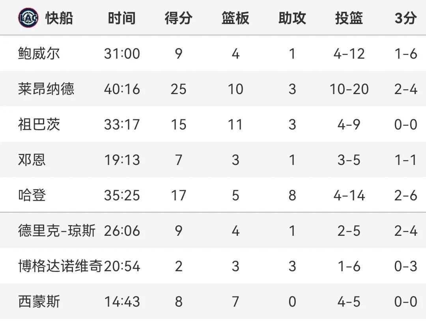Open player 莱昂纳德's profile
This screenshot has height=322, width=426.
tap(46, 89)
